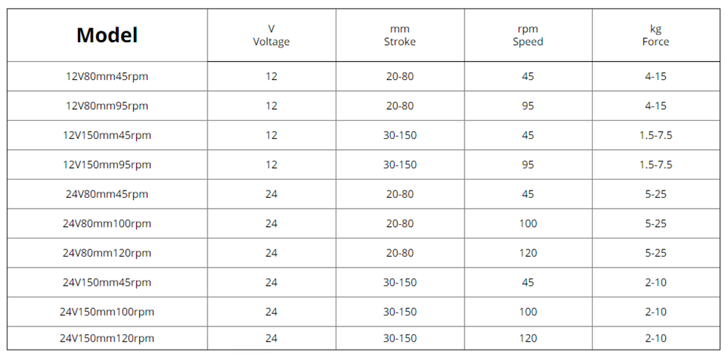Click the force value for 24V80mm45rpm
Viewport: 728px width, 357px height.
(x=655, y=194)
